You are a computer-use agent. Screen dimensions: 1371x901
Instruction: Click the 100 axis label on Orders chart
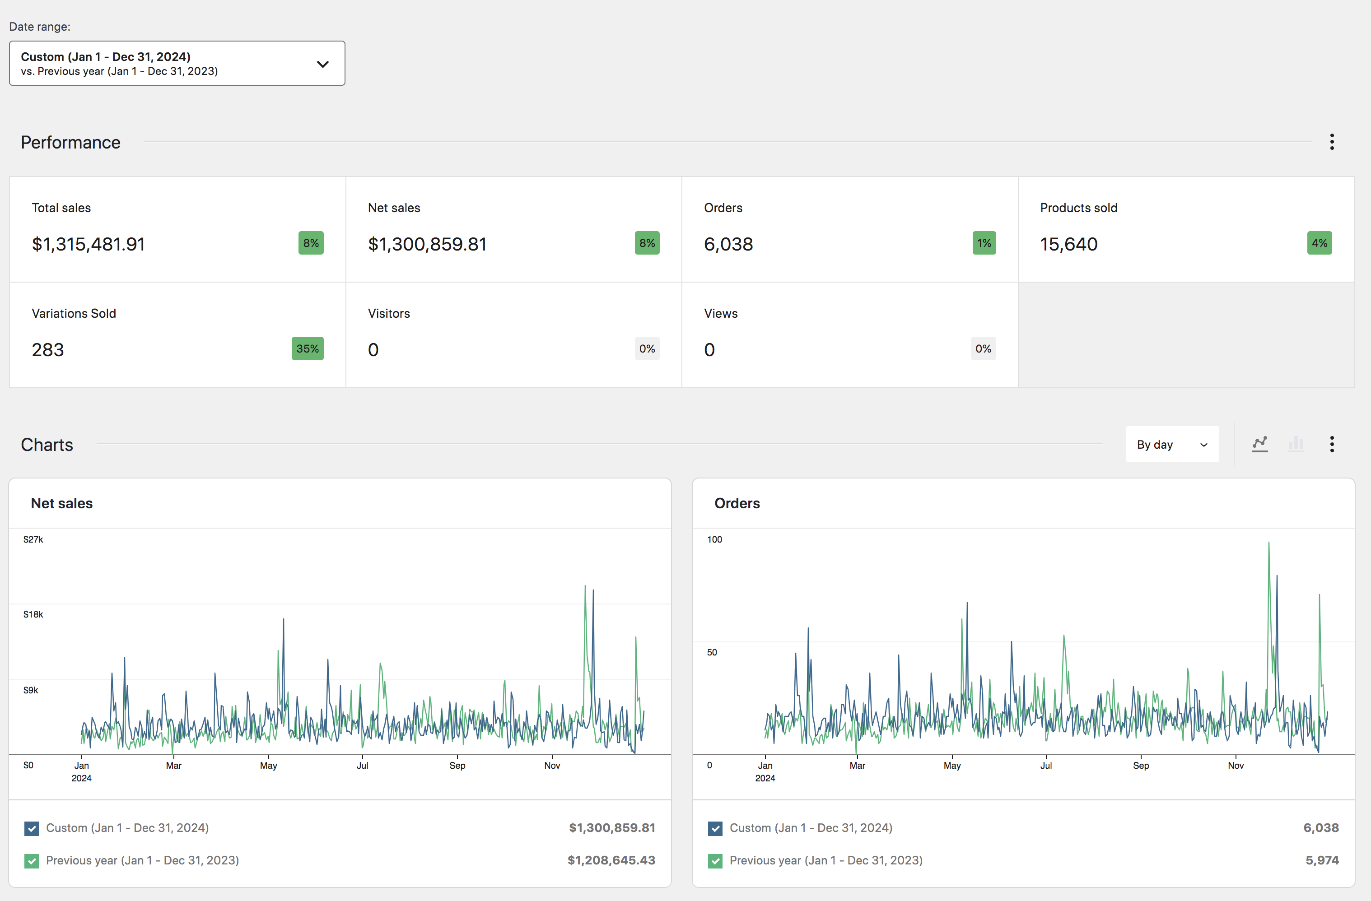[714, 539]
